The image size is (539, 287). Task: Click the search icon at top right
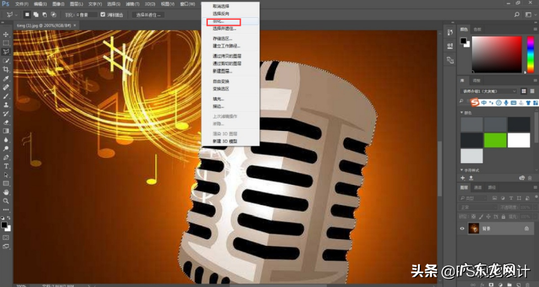(517, 14)
